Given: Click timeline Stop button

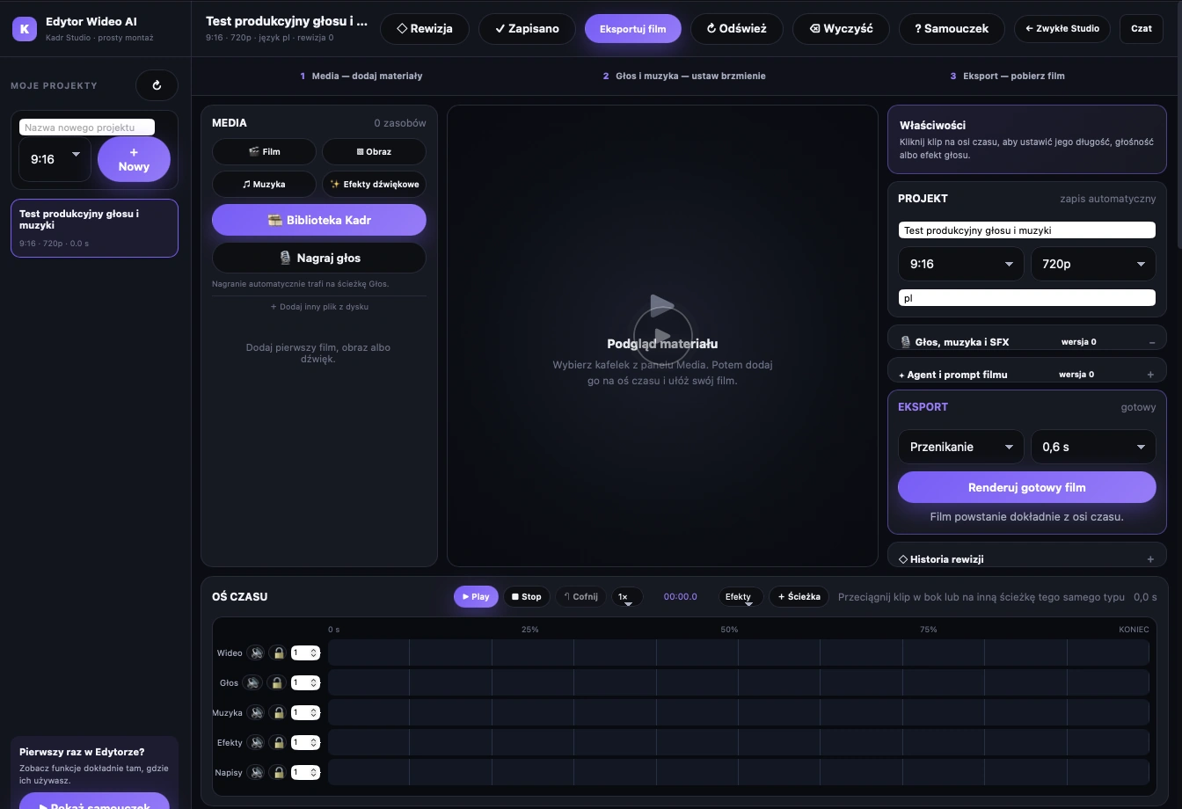Looking at the screenshot, I should click(x=527, y=596).
